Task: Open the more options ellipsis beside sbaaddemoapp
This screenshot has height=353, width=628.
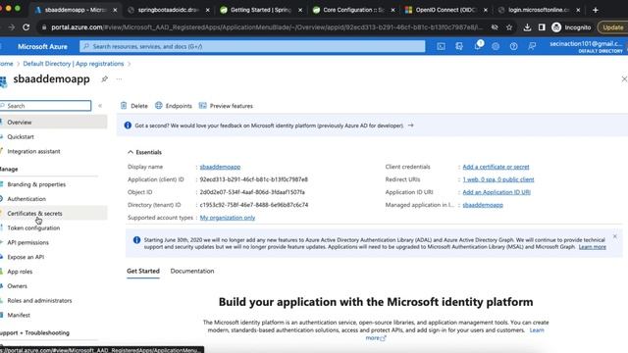Action: [x=119, y=78]
